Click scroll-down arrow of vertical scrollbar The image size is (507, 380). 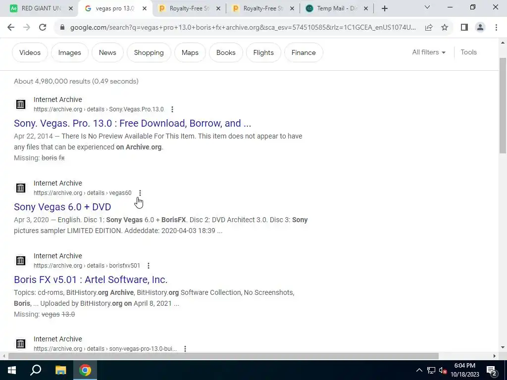(503, 347)
